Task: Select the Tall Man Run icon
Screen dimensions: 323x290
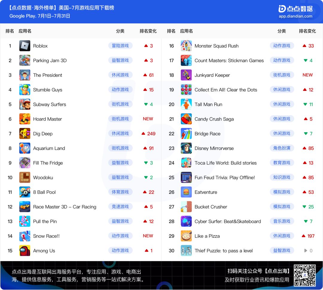Action: coord(186,104)
